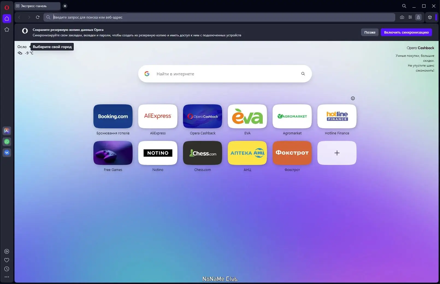
Task: Open the heart icon in the sidebar
Action: 7,260
